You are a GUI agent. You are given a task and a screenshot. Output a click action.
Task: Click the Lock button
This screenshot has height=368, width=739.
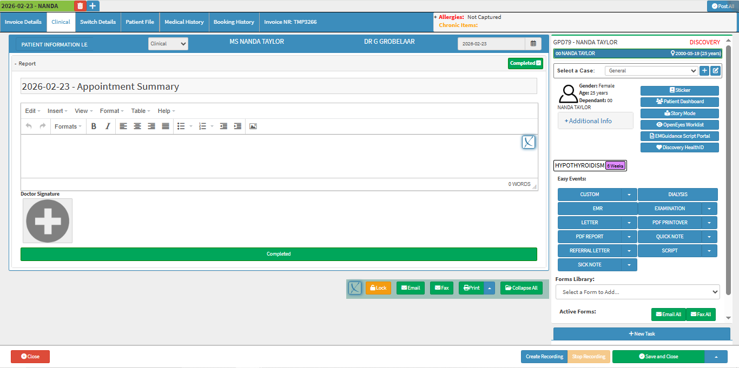click(378, 288)
